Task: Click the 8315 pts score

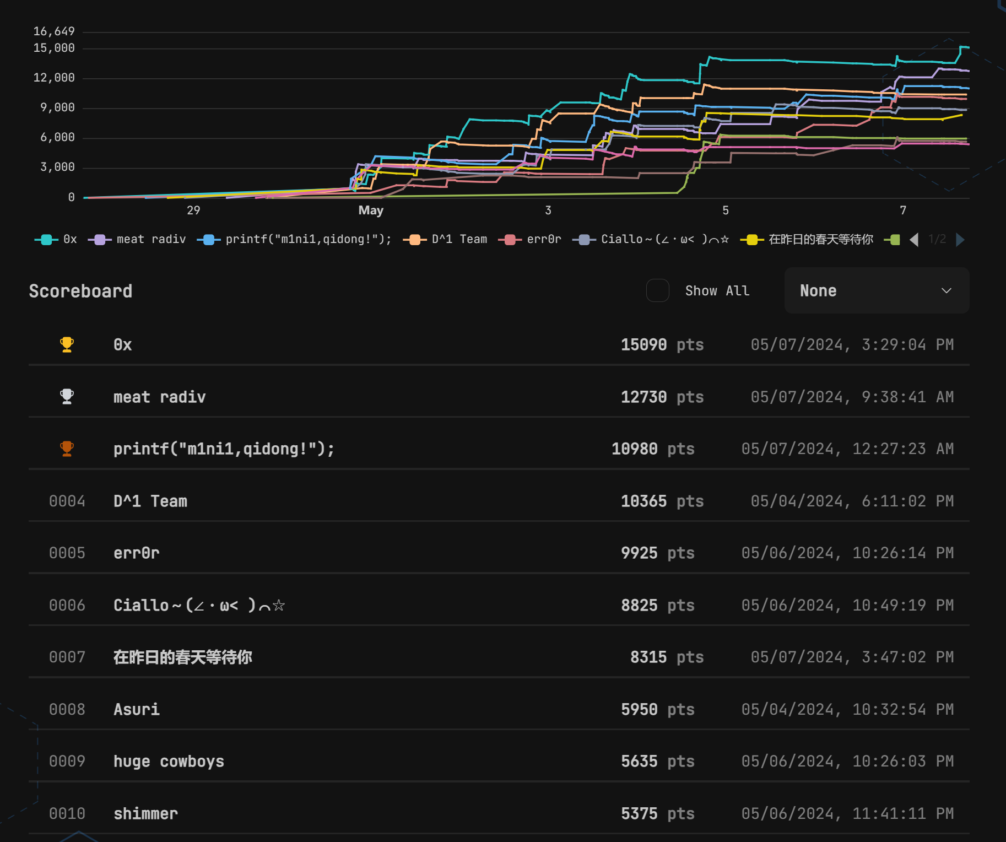Action: (x=667, y=657)
